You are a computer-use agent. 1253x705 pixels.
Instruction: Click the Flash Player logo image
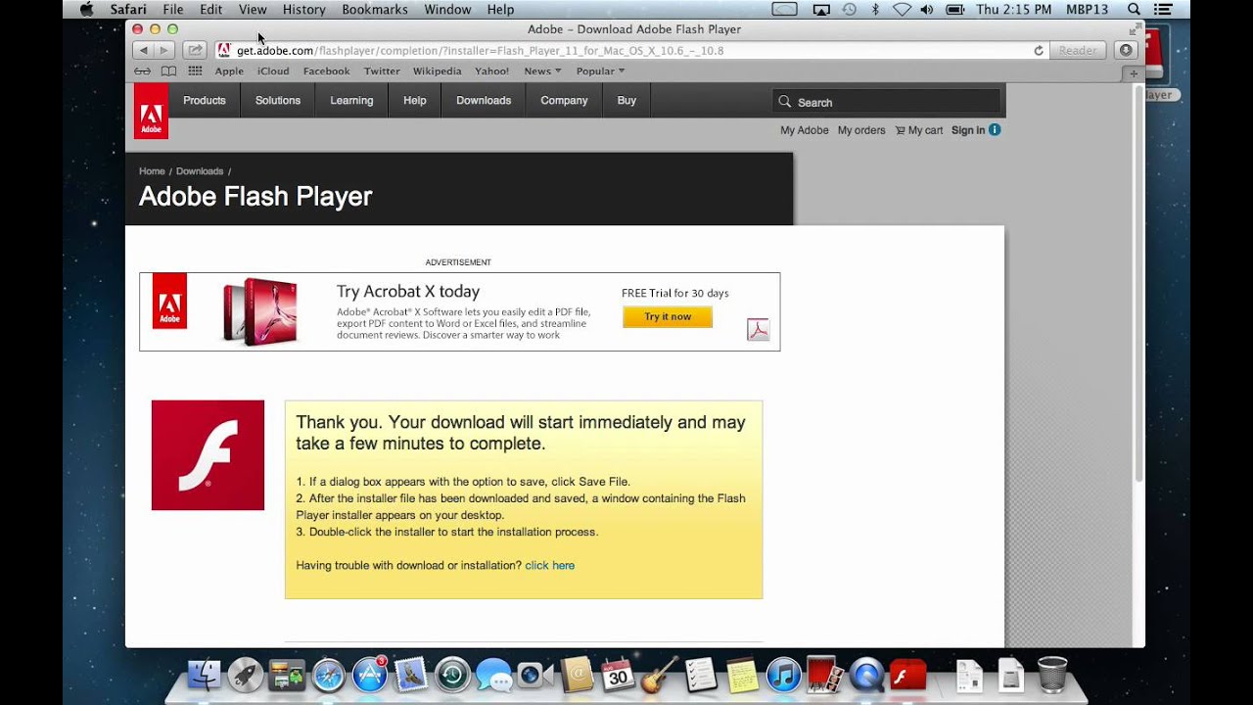[208, 455]
